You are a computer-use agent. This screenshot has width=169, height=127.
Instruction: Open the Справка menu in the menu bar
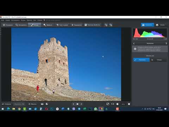[39, 20]
